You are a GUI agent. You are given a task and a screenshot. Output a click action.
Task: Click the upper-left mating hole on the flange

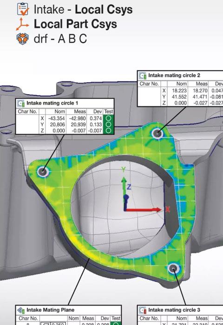pyautogui.click(x=43, y=171)
